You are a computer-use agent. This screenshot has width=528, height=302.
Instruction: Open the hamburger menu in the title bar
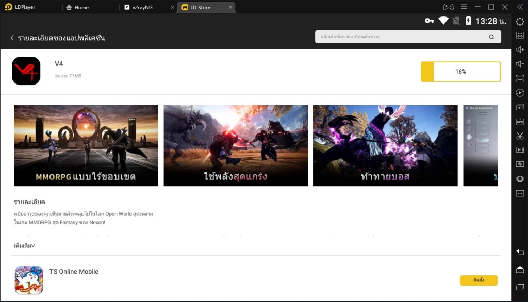pos(464,7)
